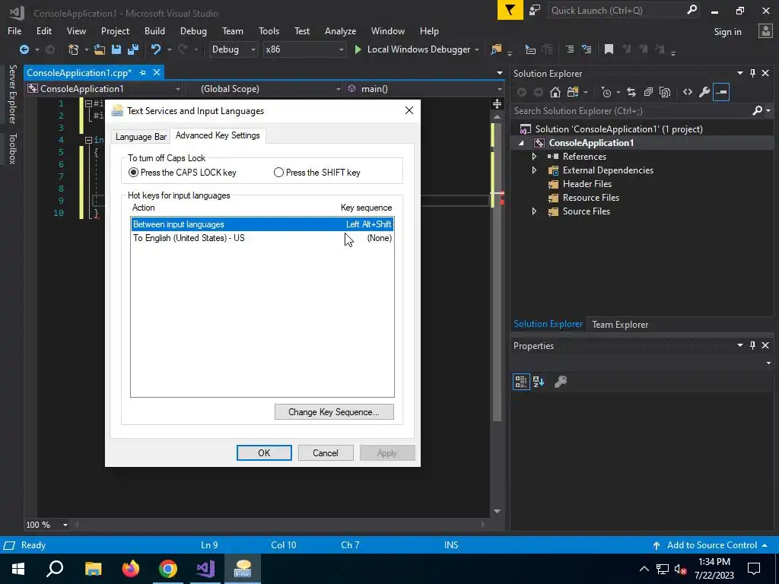Click the Categorized icon in Properties panel
Viewport: 779px width, 584px height.
[x=521, y=382]
